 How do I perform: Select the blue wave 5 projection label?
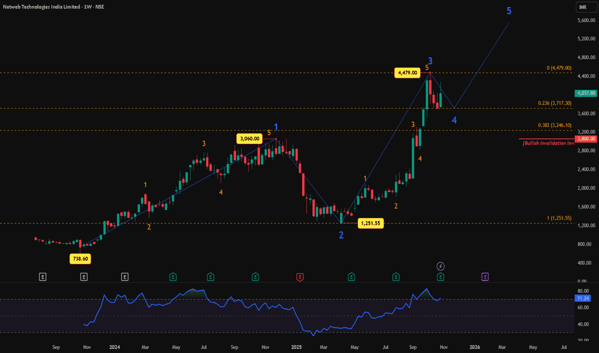(x=509, y=11)
